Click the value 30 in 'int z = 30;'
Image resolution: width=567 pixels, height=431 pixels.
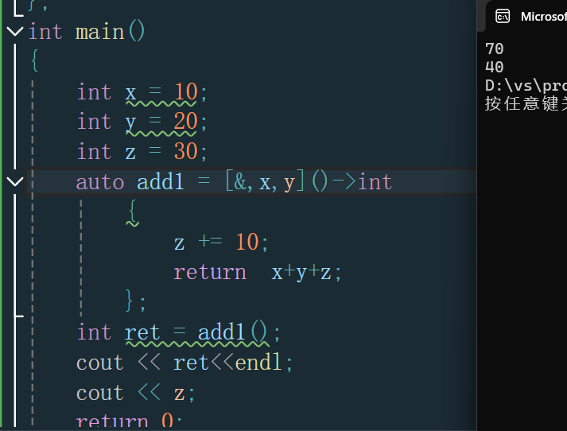(186, 152)
